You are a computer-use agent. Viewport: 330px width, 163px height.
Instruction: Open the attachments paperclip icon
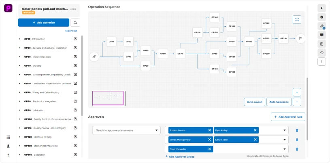click(x=321, y=26)
